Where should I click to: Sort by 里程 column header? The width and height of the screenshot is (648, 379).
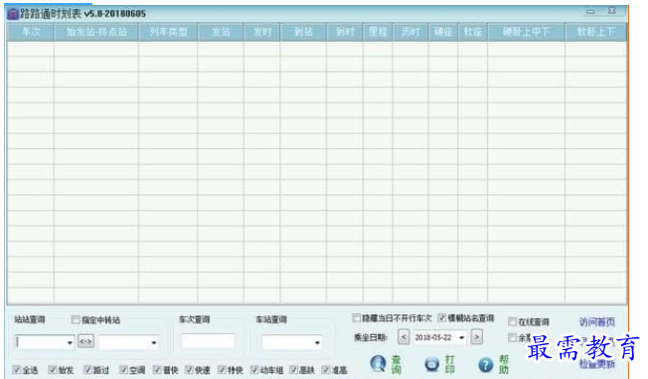(378, 32)
